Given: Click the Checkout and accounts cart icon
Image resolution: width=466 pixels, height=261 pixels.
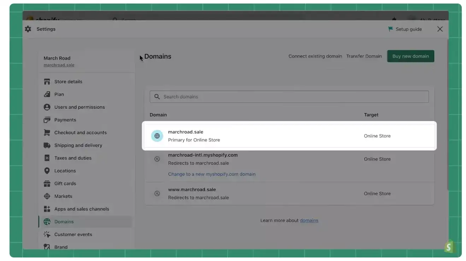Looking at the screenshot, I should coord(47,133).
